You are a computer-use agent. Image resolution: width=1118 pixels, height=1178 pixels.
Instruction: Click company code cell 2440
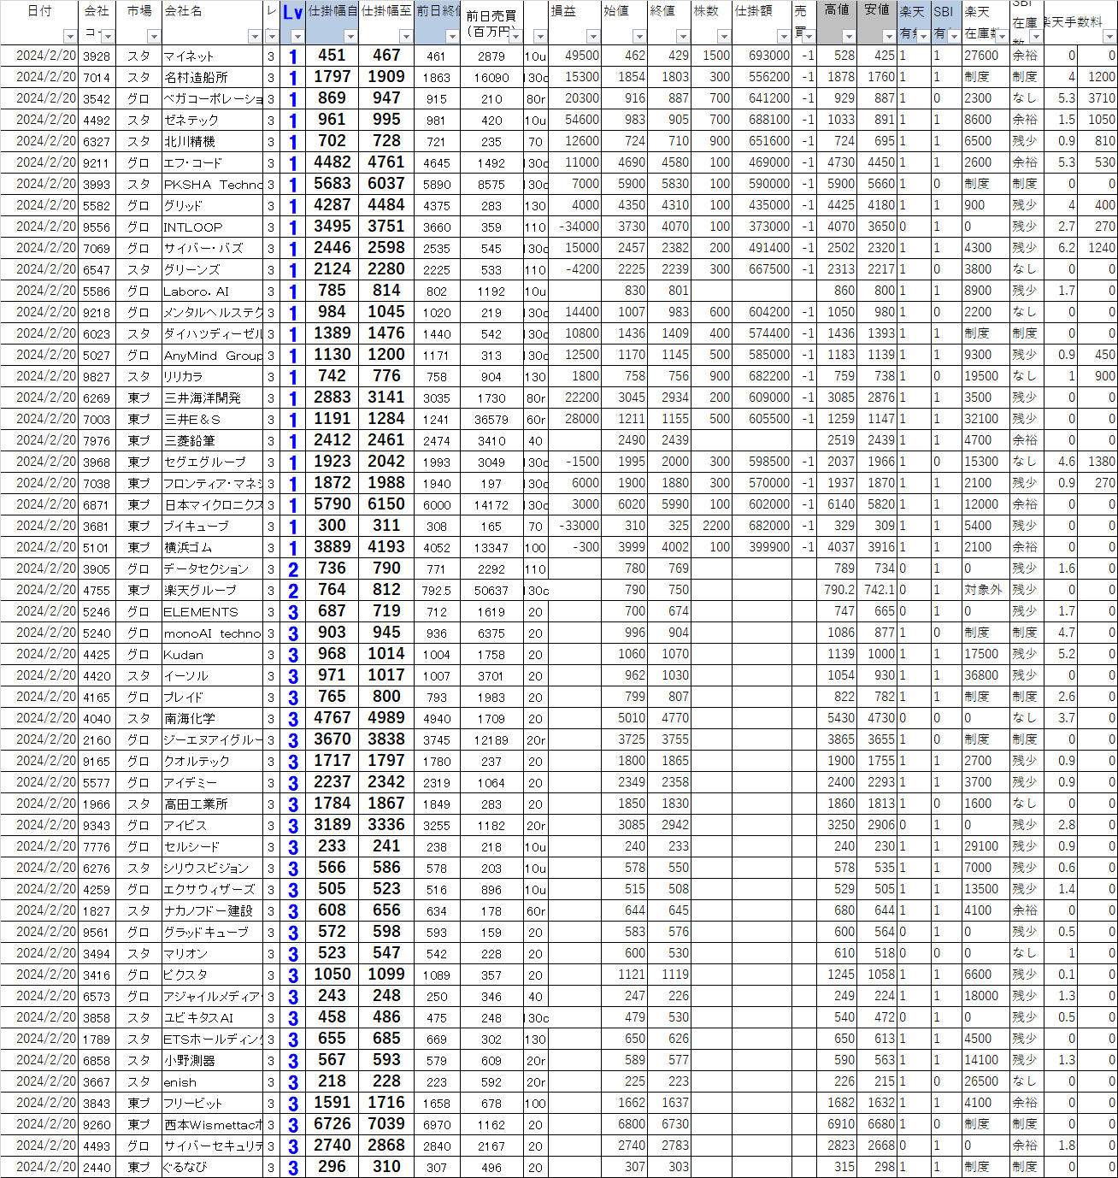(97, 1167)
